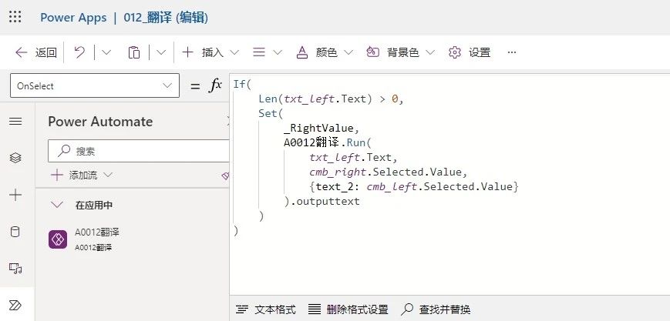Select the Power Automate icon in sidebar
This screenshot has height=321, width=670.
point(15,305)
